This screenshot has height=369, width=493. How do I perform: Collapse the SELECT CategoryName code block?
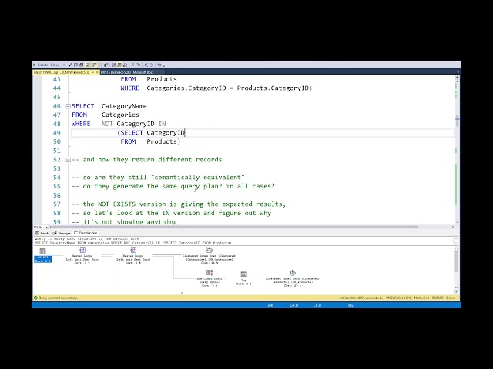69,105
